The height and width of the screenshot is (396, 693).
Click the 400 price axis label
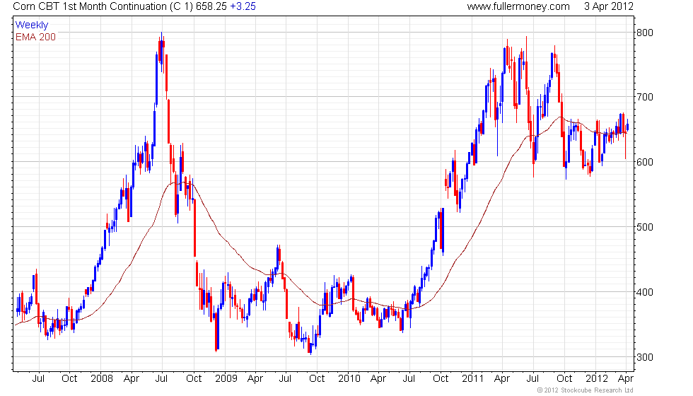pos(644,292)
